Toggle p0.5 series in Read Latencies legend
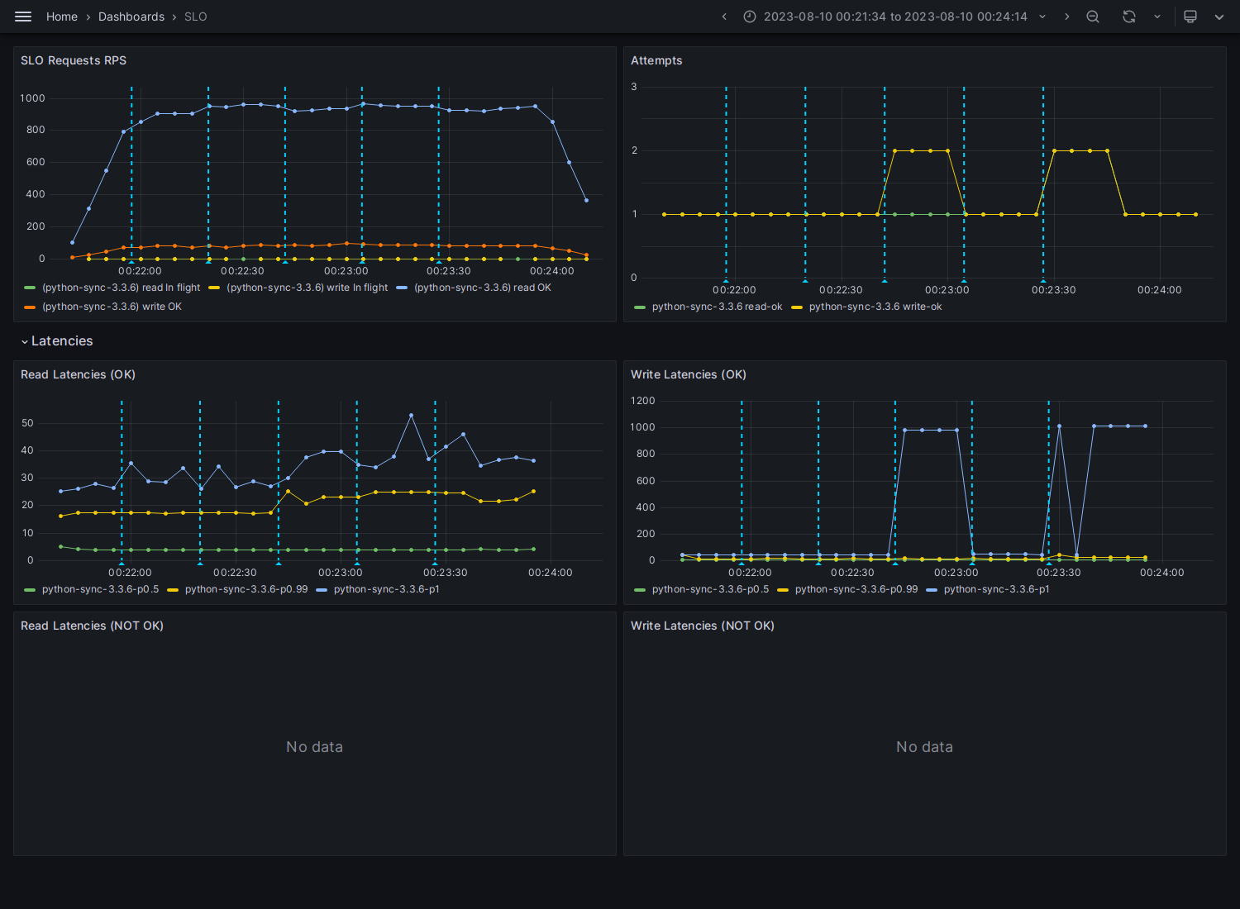Image resolution: width=1240 pixels, height=909 pixels. pos(100,589)
